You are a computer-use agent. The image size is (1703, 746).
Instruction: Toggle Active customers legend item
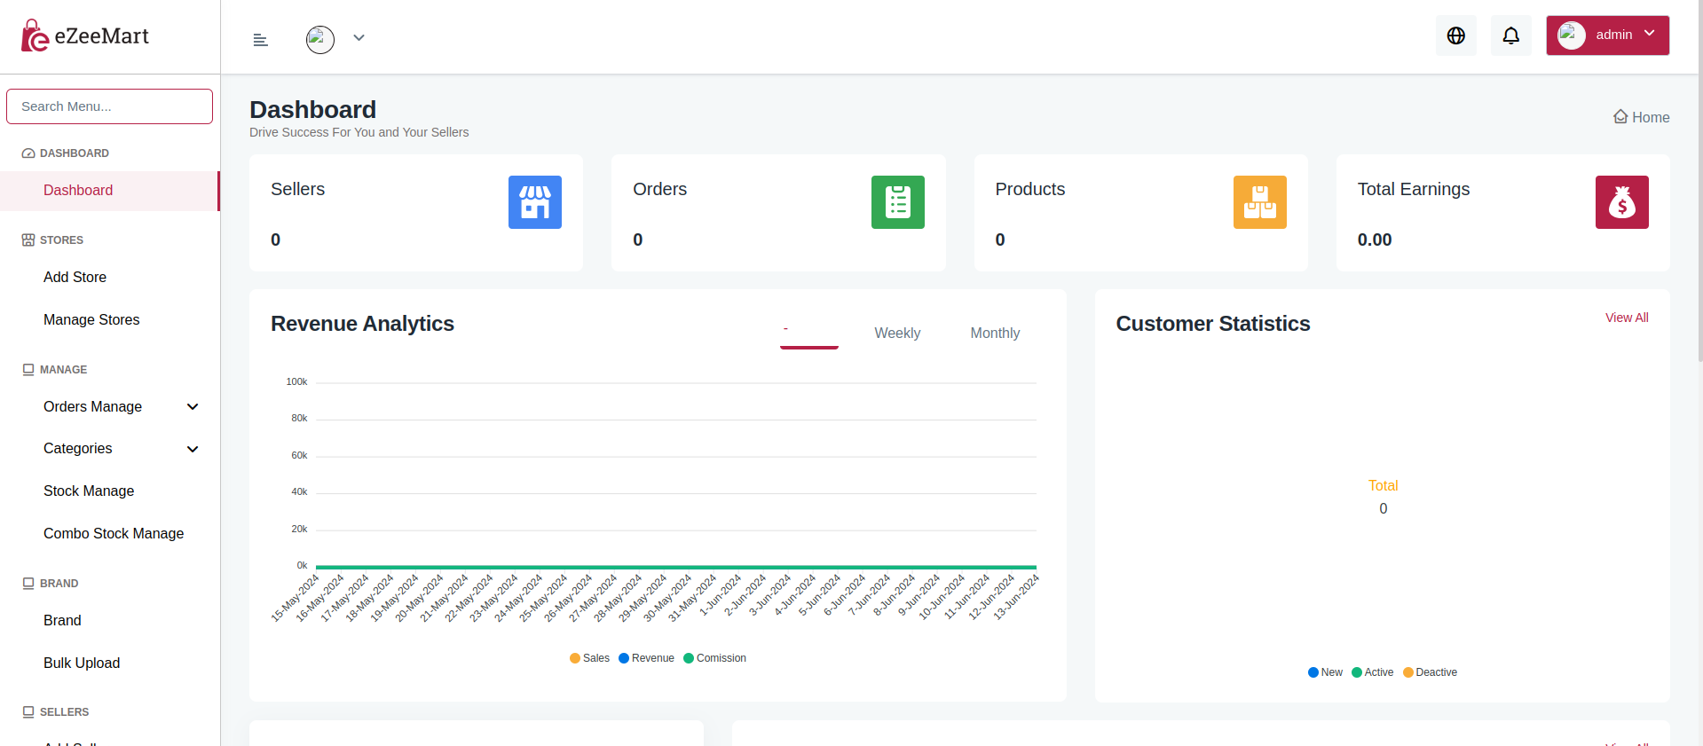point(1373,672)
